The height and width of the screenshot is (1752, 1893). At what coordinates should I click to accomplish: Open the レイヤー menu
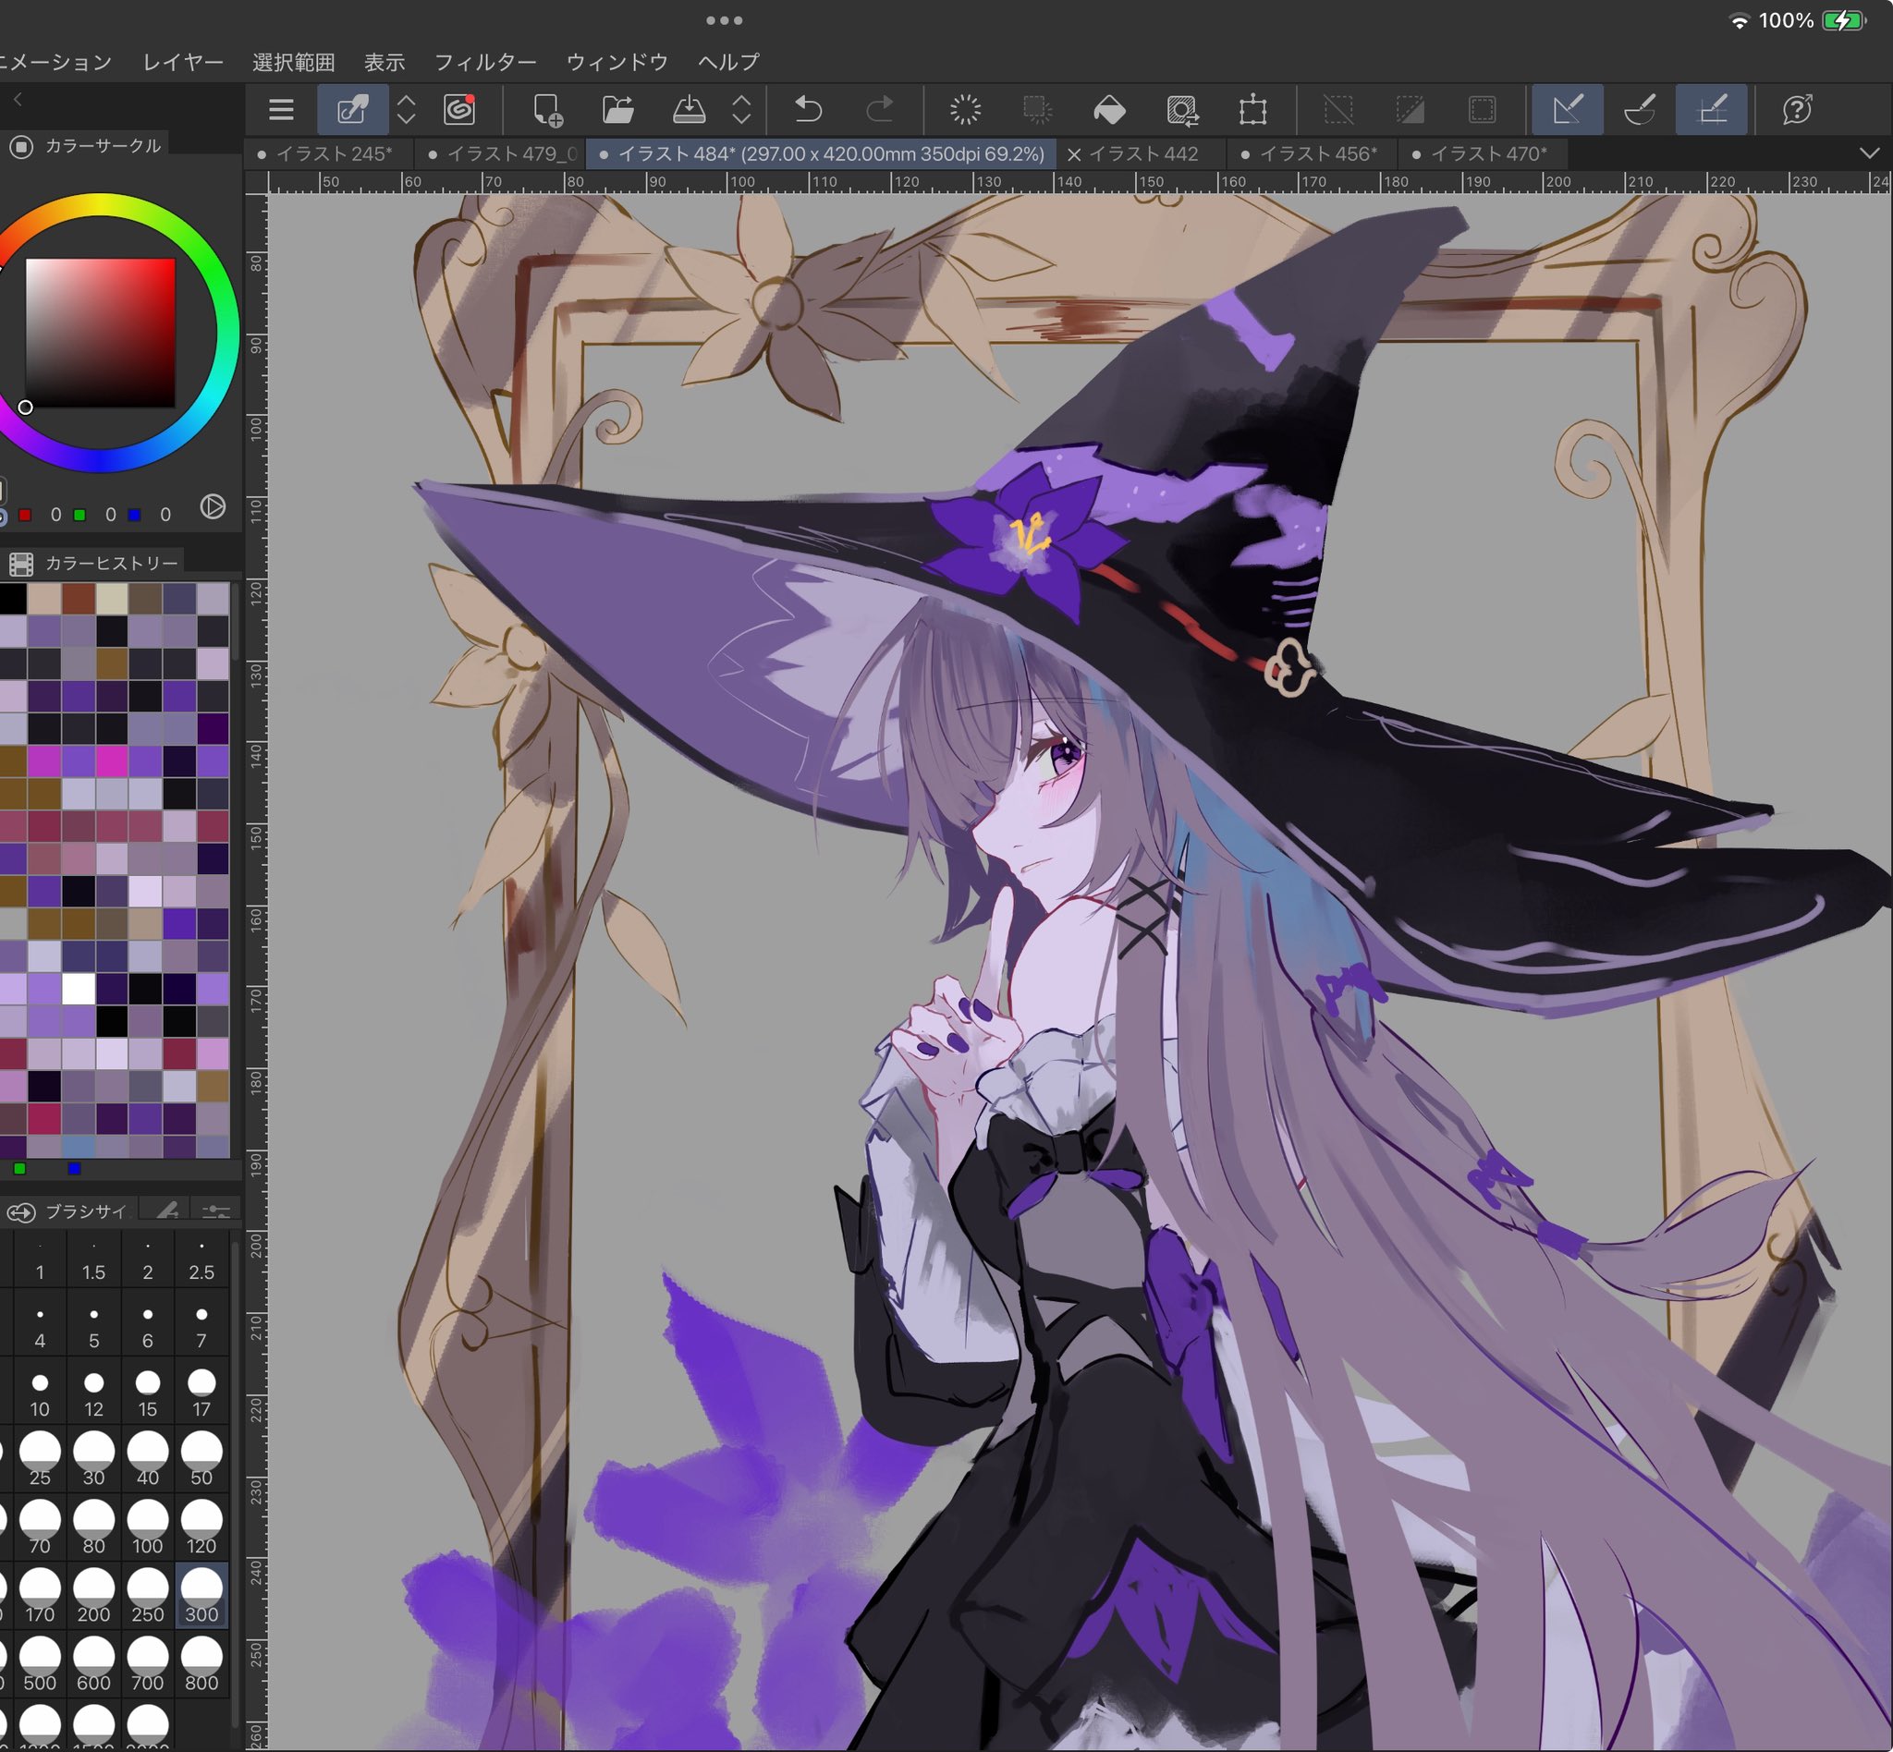(183, 63)
